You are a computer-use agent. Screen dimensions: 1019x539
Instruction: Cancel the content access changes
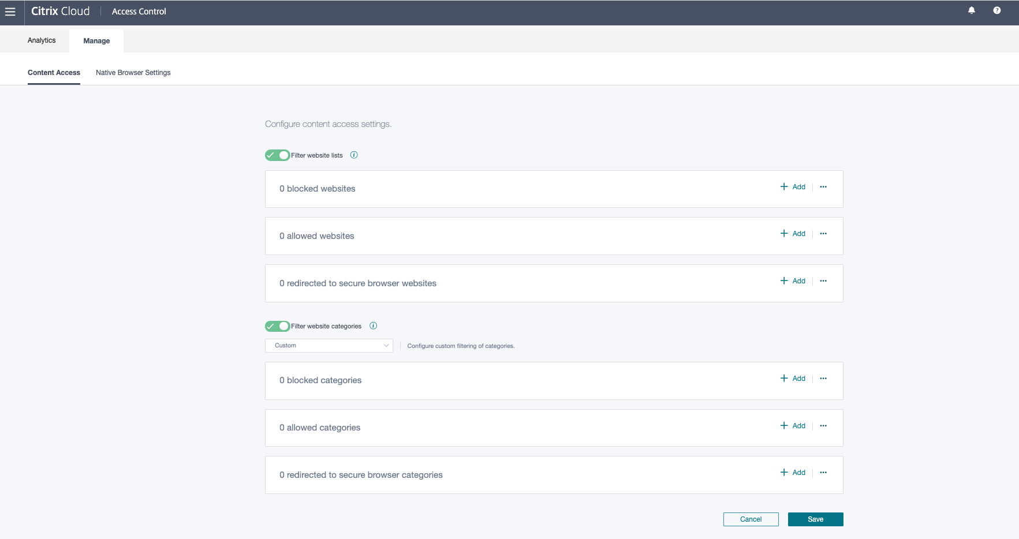(x=751, y=519)
